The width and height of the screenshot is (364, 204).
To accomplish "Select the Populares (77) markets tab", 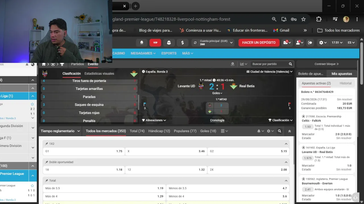I will [x=185, y=131].
